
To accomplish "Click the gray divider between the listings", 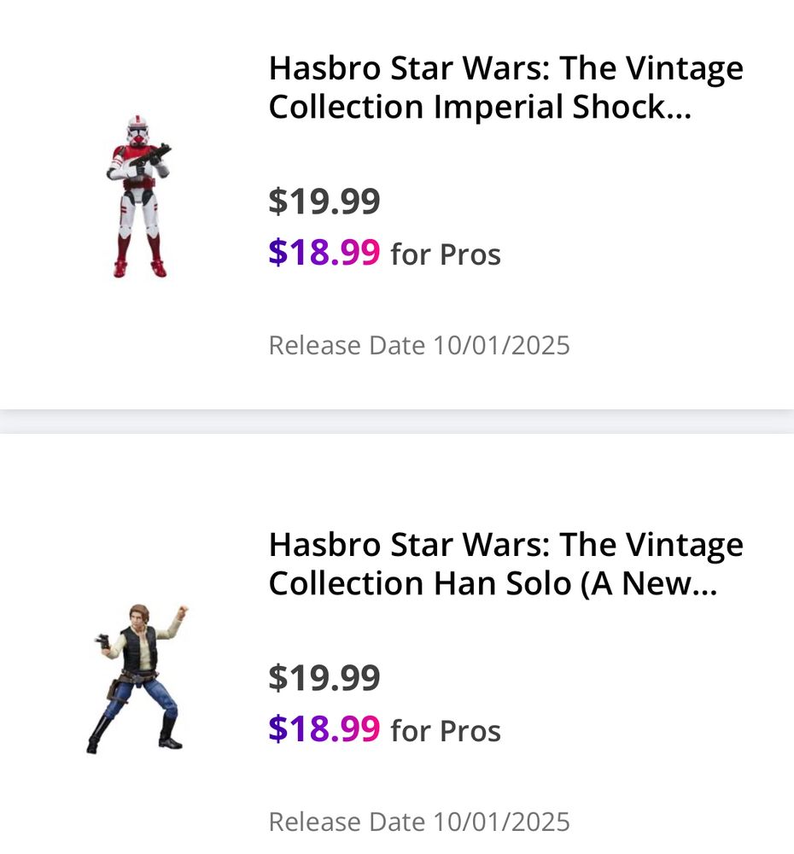I will [x=397, y=421].
